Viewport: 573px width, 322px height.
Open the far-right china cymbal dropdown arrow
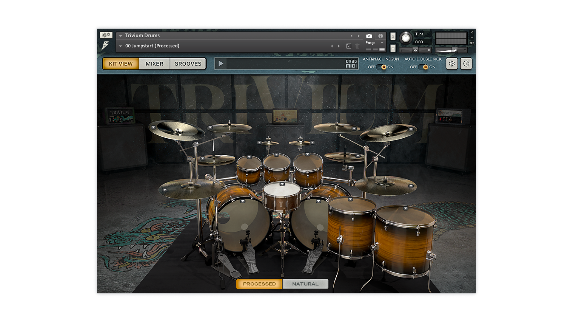(411, 129)
